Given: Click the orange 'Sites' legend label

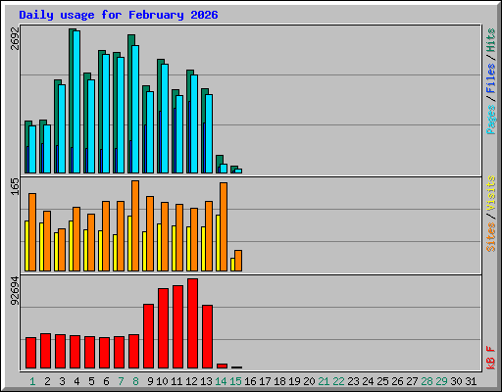Looking at the screenshot, I should point(490,237).
